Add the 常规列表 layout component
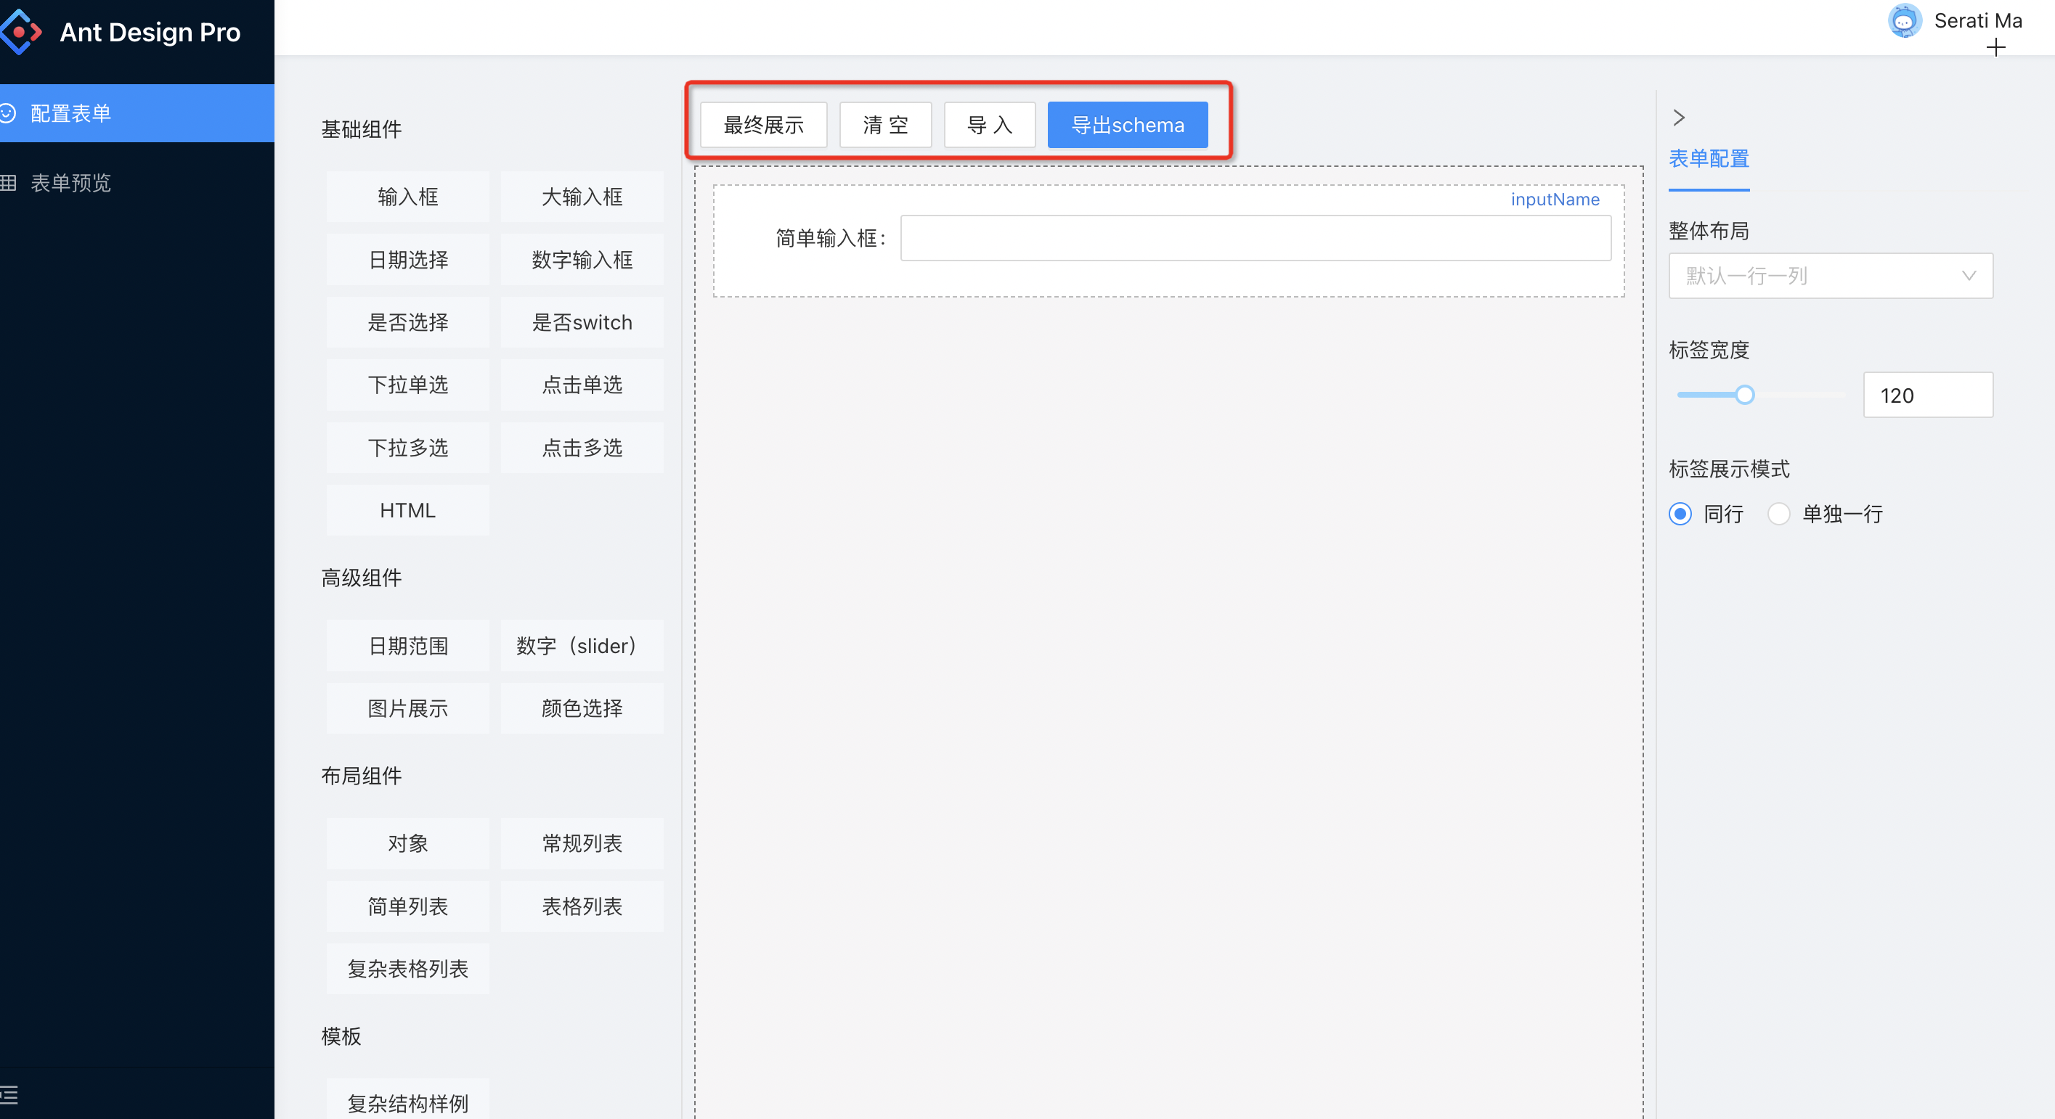Screen dimensions: 2055x1119 (x=582, y=843)
